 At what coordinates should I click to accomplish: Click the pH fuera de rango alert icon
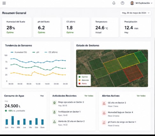[104, 123]
